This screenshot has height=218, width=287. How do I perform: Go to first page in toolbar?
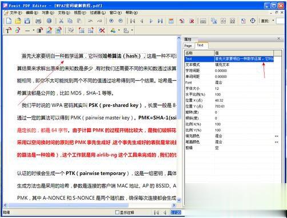tap(133, 21)
